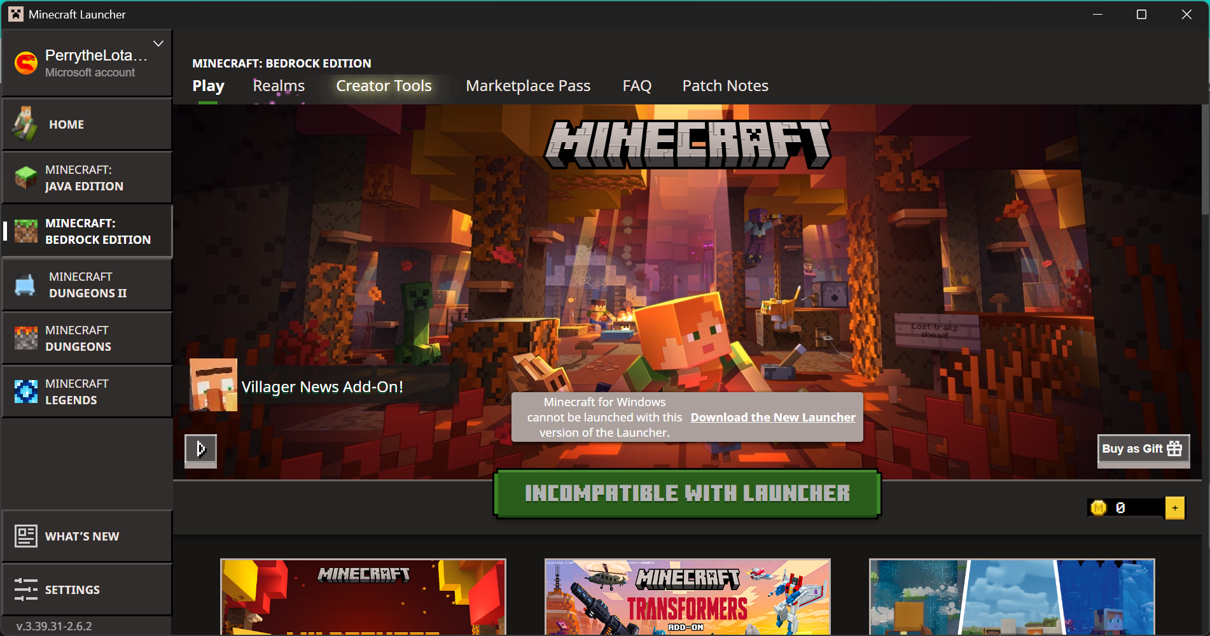Open the blue landscape news card

(1012, 597)
